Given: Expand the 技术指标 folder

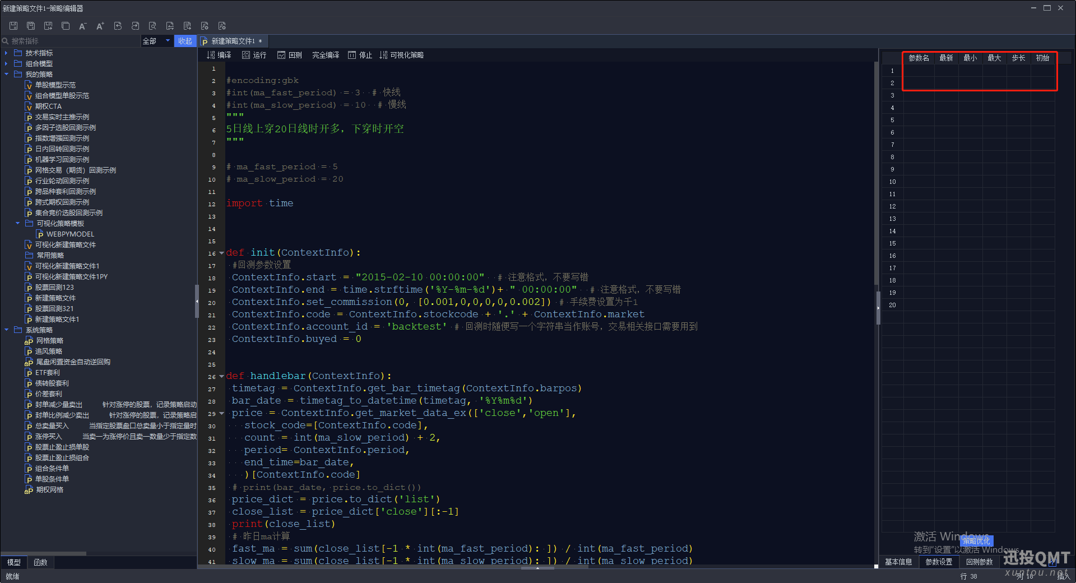Looking at the screenshot, I should pyautogui.click(x=6, y=53).
